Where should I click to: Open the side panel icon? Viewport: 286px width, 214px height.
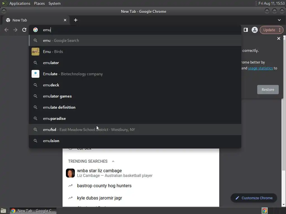click(x=246, y=30)
